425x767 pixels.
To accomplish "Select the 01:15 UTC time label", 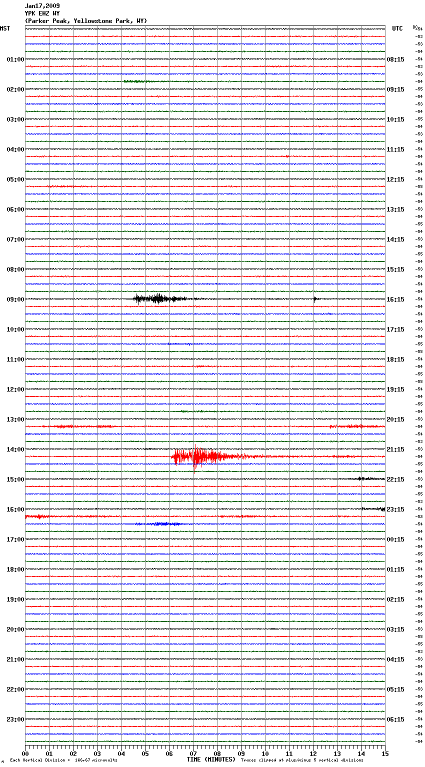I will 395,569.
